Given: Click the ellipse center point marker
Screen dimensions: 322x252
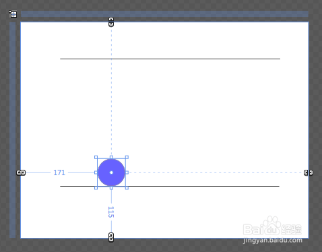Looking at the screenshot, I should click(111, 172).
